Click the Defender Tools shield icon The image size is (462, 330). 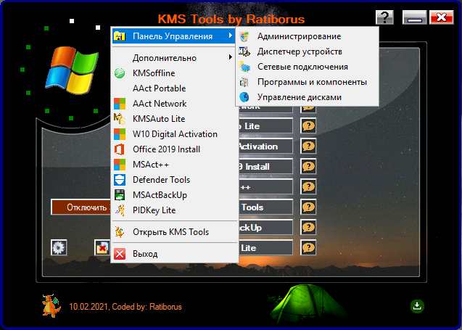coord(120,180)
